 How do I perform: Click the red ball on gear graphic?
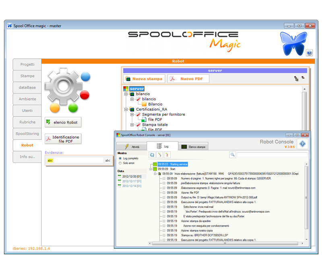coord(85,95)
